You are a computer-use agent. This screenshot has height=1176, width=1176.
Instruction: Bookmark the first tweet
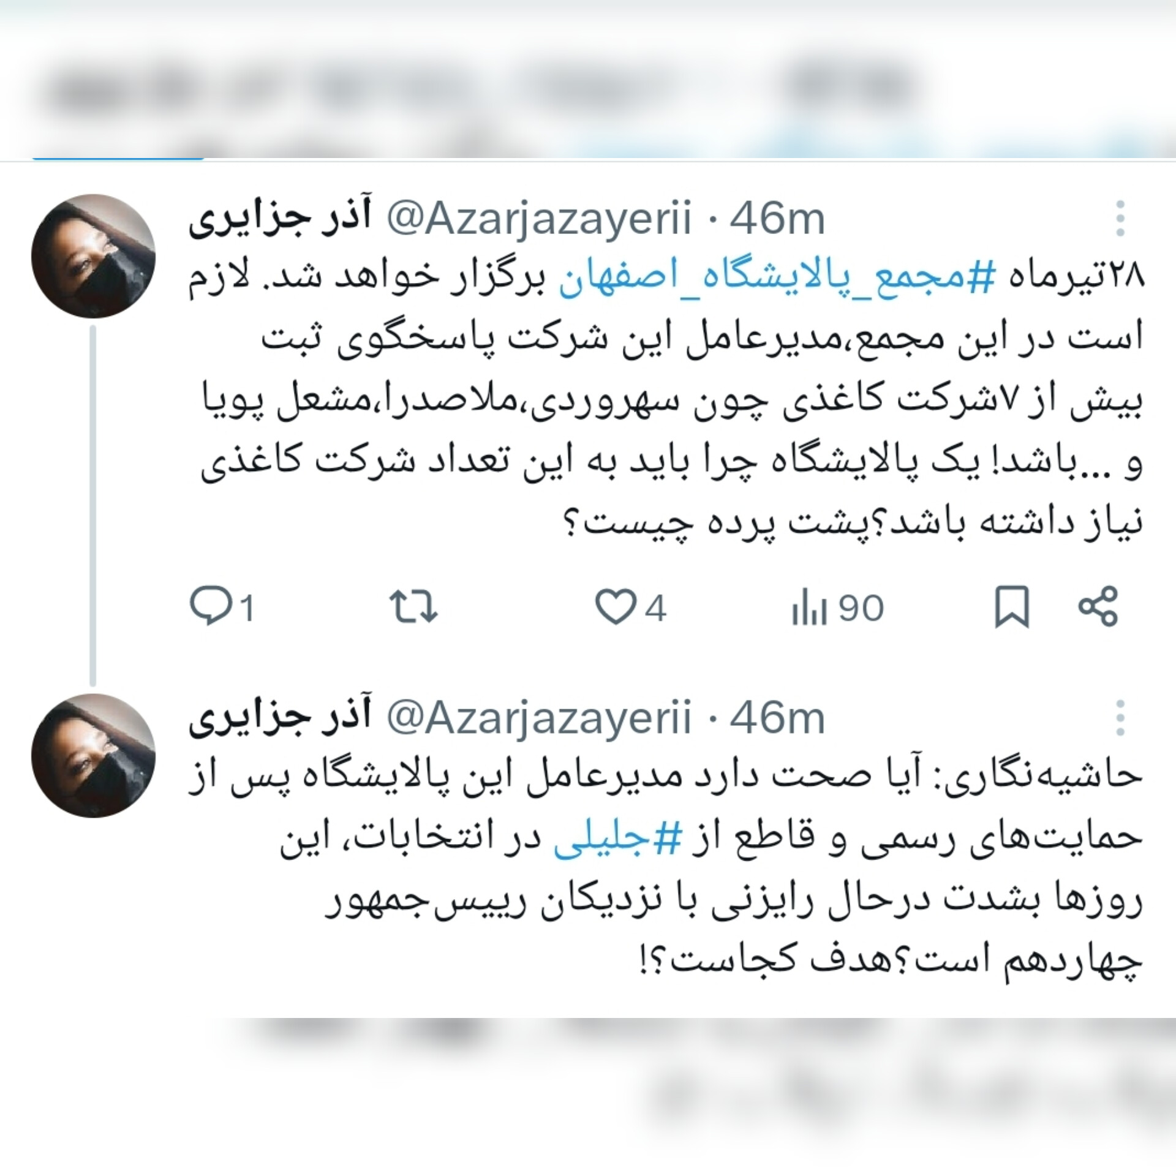click(x=1011, y=608)
